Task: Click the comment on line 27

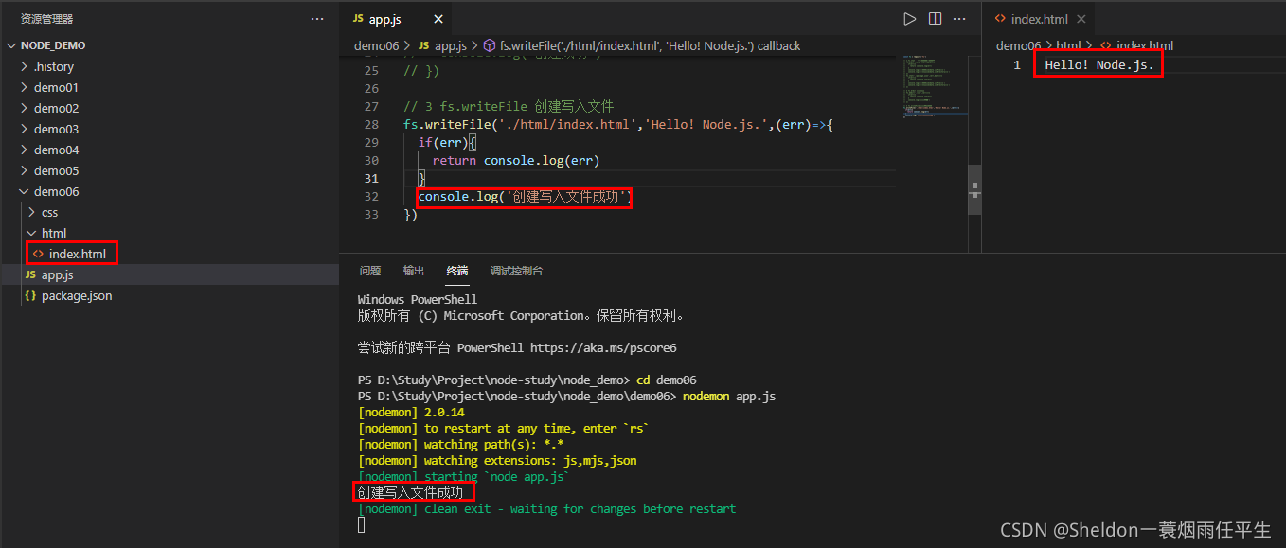Action: [x=509, y=107]
